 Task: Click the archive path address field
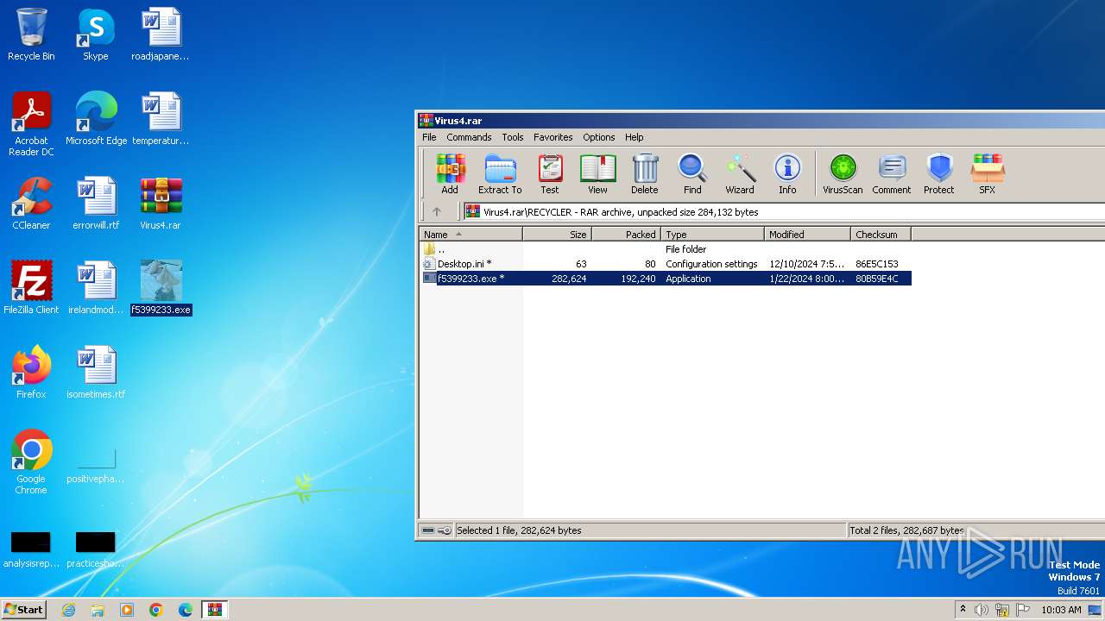784,211
